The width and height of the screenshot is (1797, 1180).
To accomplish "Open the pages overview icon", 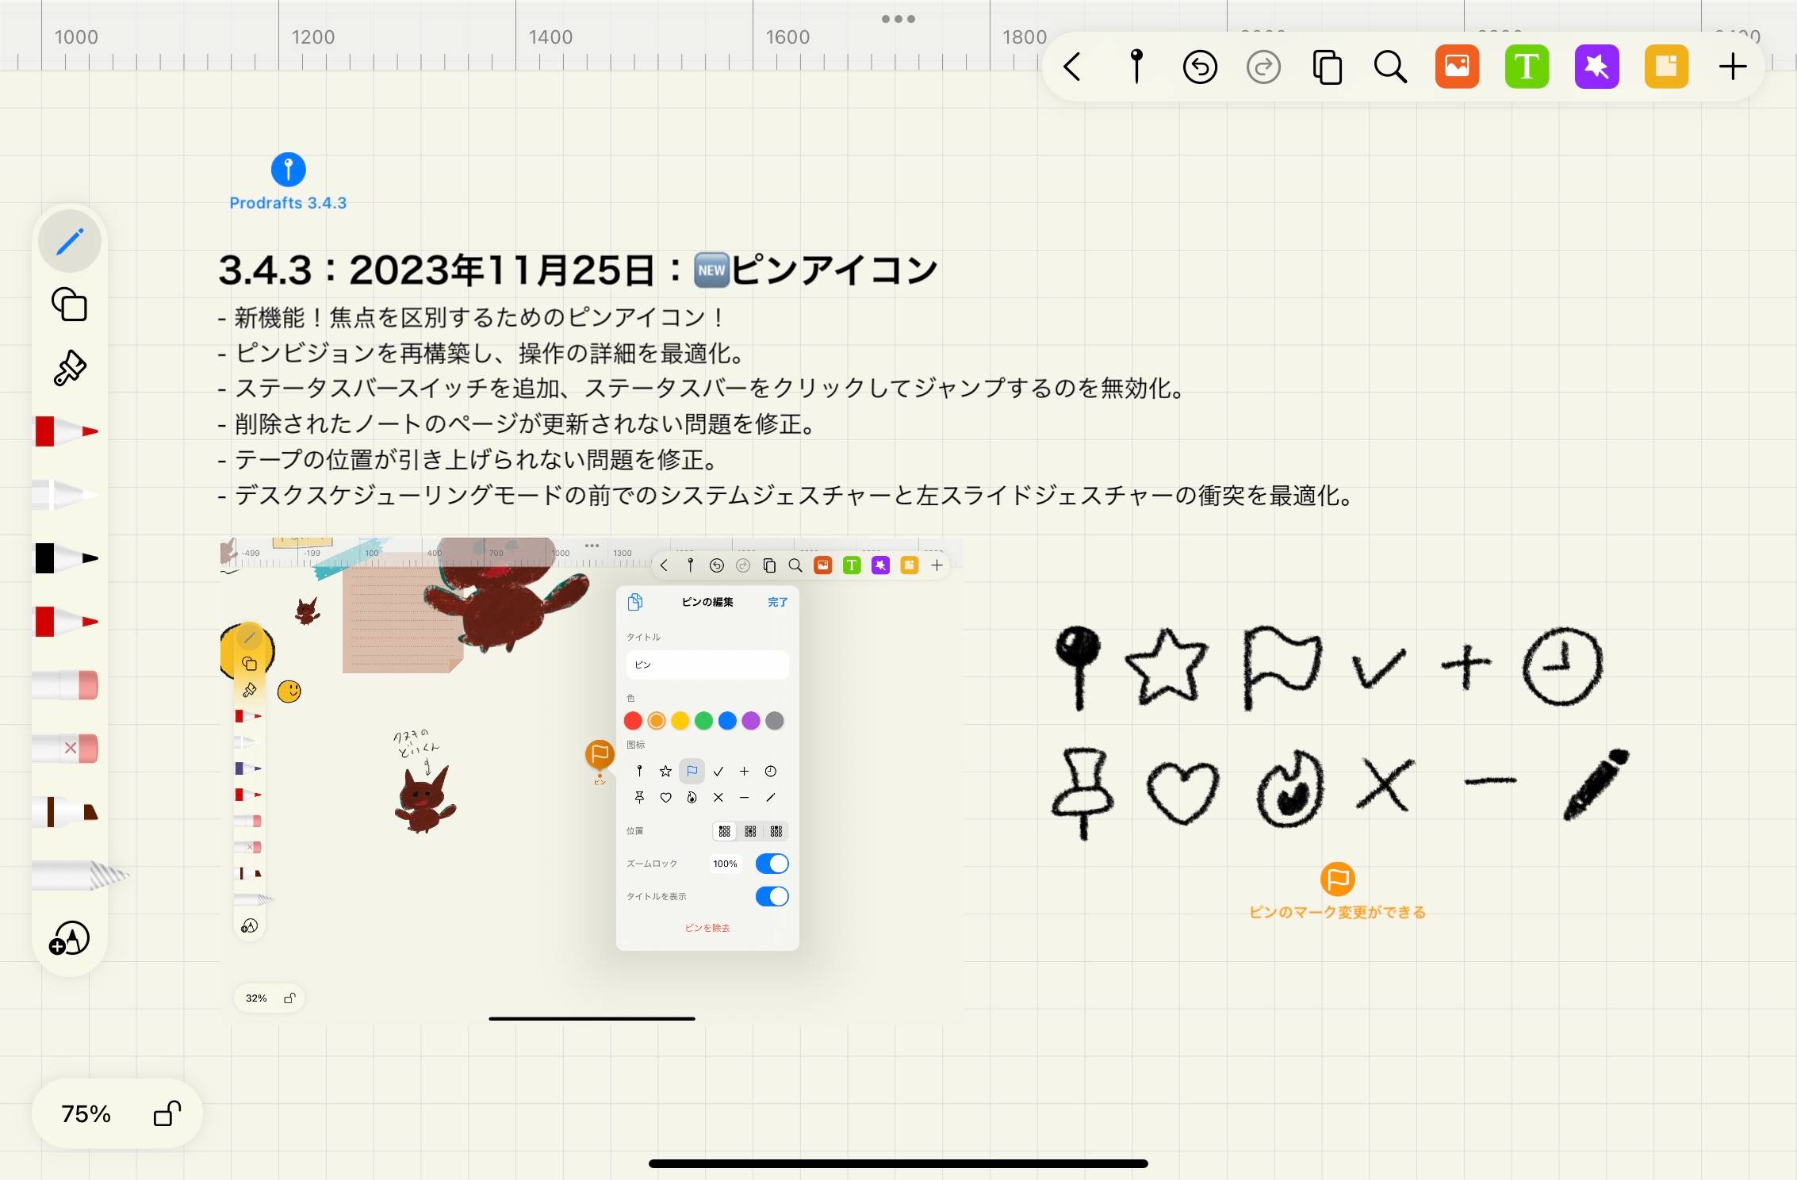I will pyautogui.click(x=1327, y=67).
